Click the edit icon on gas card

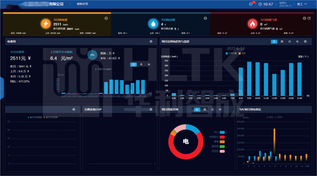pos(309,18)
